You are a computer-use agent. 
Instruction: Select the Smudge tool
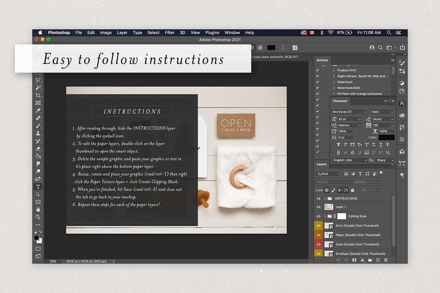click(38, 164)
